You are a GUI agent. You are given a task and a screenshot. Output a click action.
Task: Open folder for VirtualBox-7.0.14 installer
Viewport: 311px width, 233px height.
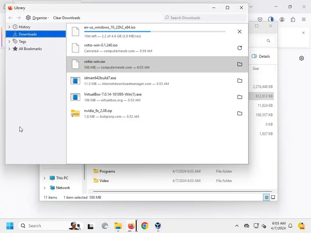pos(240,97)
